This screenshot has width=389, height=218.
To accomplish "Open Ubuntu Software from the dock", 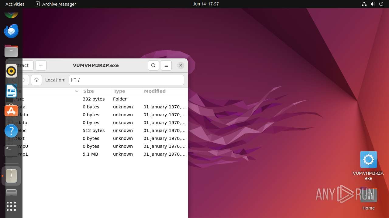I will click(11, 111).
